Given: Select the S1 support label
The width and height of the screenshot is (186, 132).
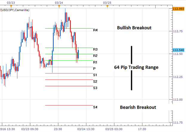Looking at the screenshot, I should [95, 75].
